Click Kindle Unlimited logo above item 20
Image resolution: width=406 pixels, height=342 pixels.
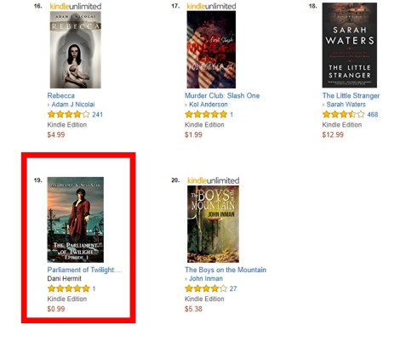point(214,180)
